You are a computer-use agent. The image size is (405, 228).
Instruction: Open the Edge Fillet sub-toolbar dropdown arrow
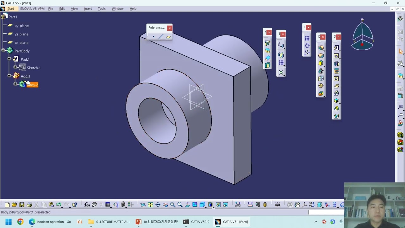click(324, 51)
